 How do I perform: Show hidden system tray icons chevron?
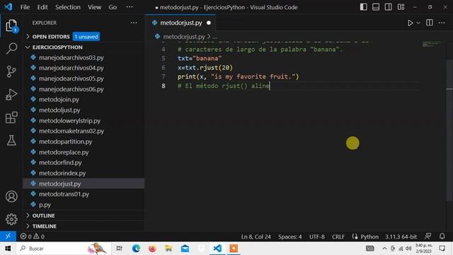click(384, 249)
